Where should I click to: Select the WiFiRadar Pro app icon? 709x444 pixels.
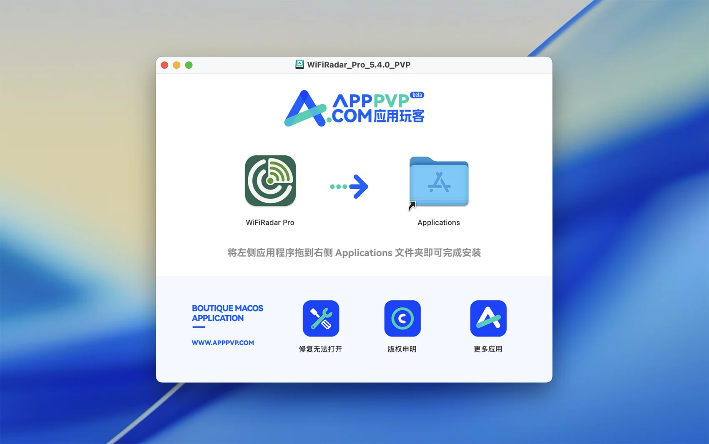click(x=270, y=181)
